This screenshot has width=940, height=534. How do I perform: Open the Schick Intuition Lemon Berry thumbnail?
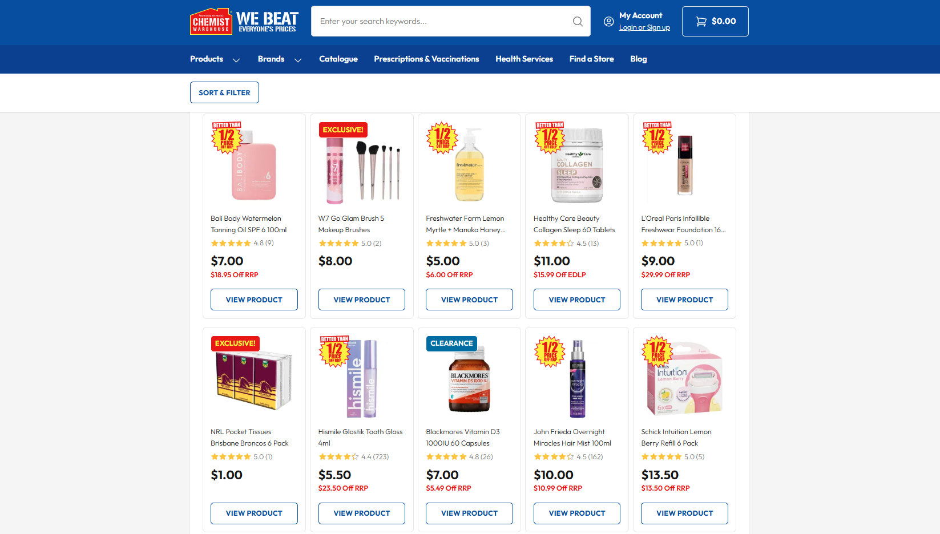pos(685,378)
